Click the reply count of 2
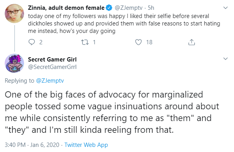Viewport: 234px width, 152px height. pos(41,42)
